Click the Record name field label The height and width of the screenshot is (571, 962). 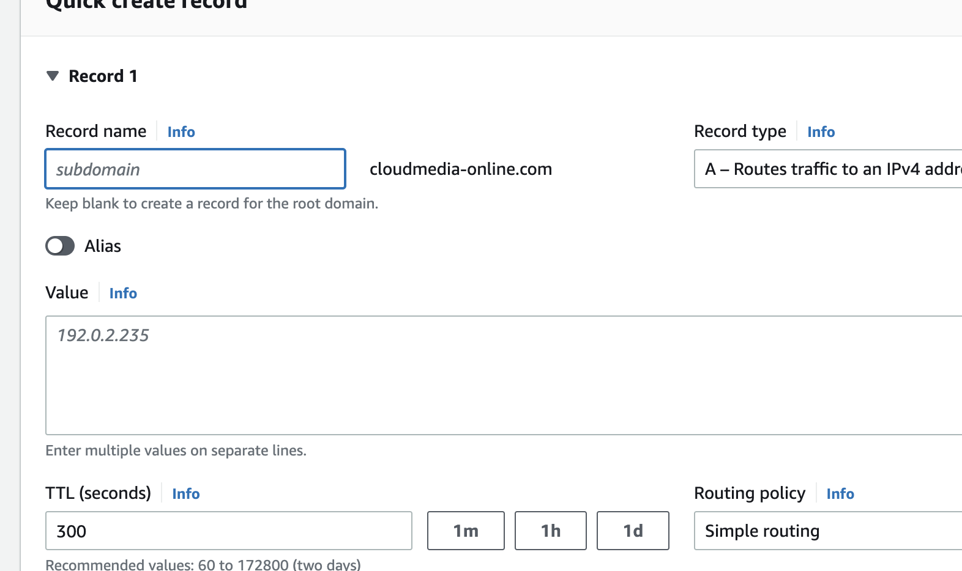[x=96, y=131]
